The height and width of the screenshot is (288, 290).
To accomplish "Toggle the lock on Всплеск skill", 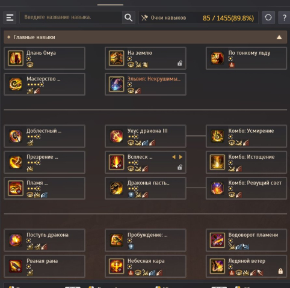I will pyautogui.click(x=180, y=167).
